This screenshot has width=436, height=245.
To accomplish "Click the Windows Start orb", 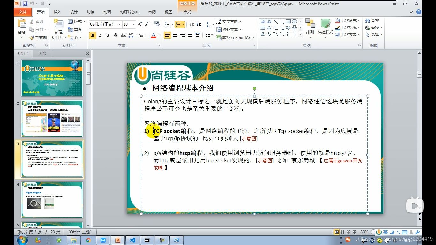I will coord(22,240).
